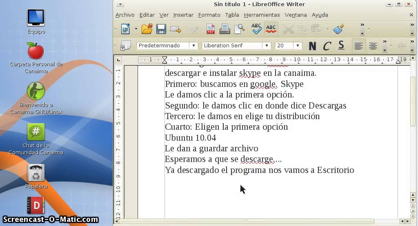418x226 pixels.
Task: Save document with floppy disk icon
Action: coord(161,29)
